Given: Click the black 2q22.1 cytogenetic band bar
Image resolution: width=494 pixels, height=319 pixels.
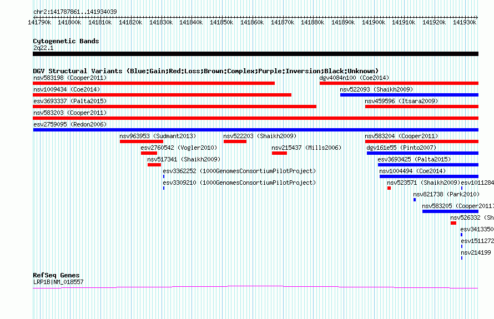Looking at the screenshot, I should 255,54.
